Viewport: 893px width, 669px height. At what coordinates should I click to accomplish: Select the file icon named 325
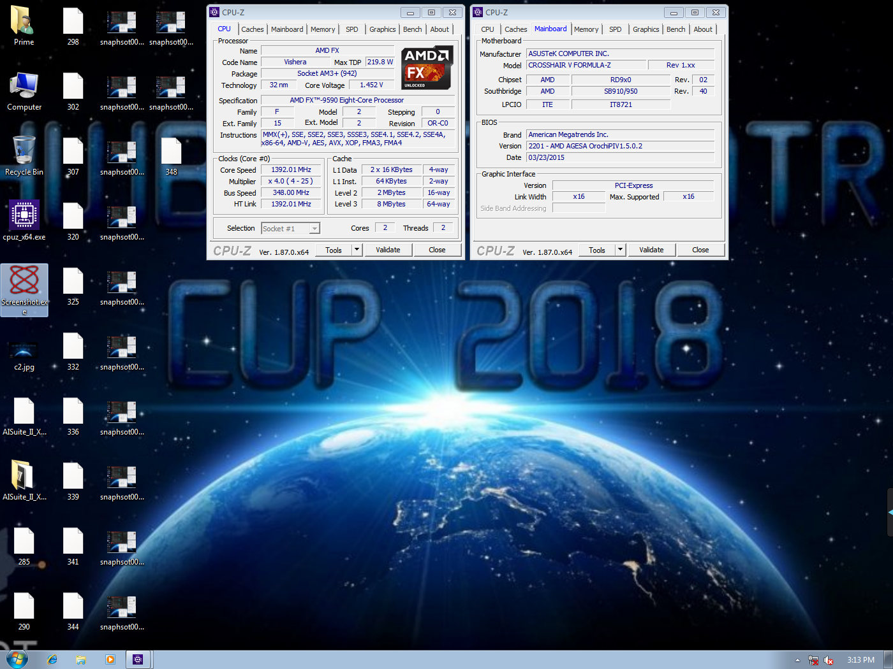coord(73,285)
